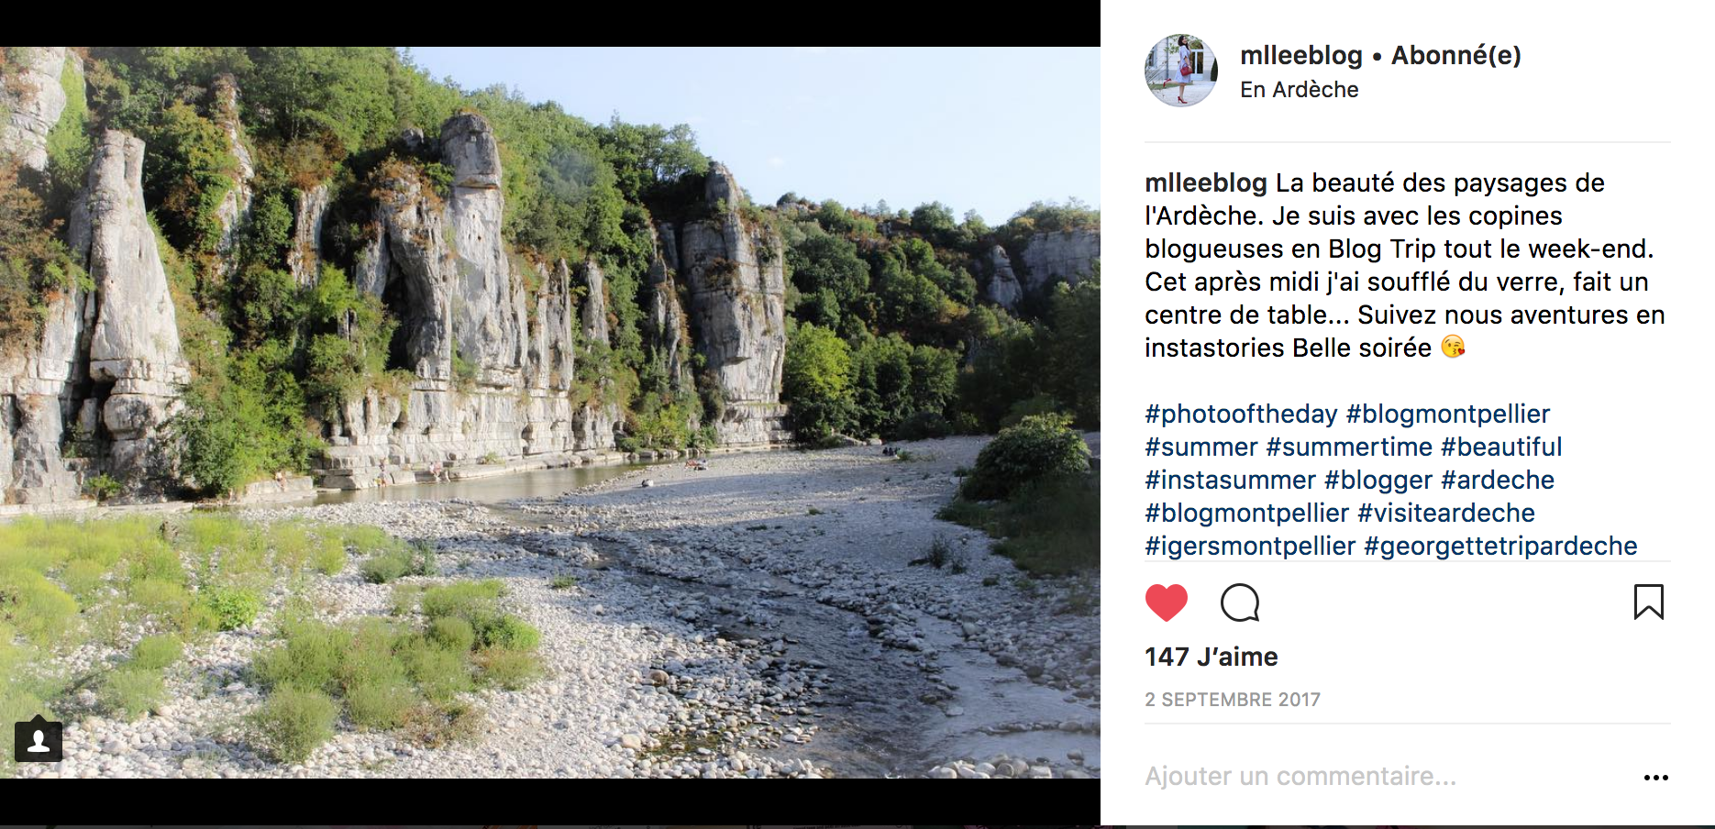Viewport: 1715px width, 829px height.
Task: Open the En Ardèche location link
Action: point(1299,90)
